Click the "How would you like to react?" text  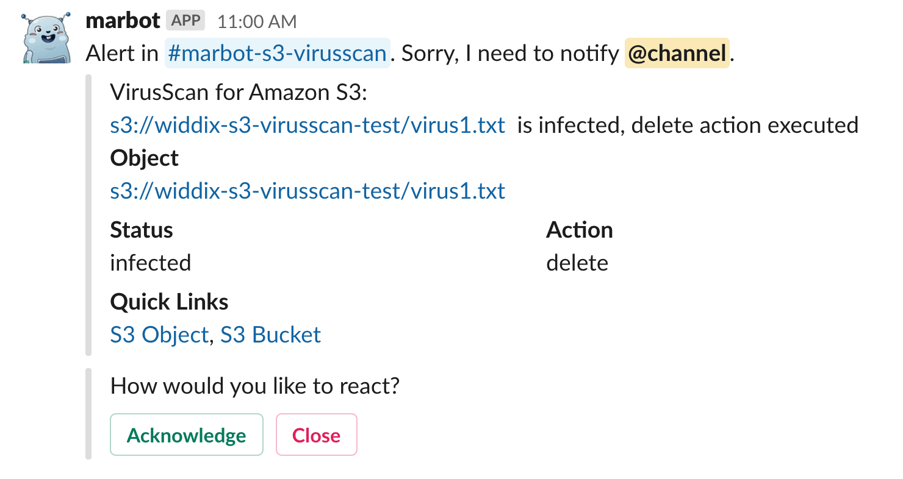click(255, 386)
